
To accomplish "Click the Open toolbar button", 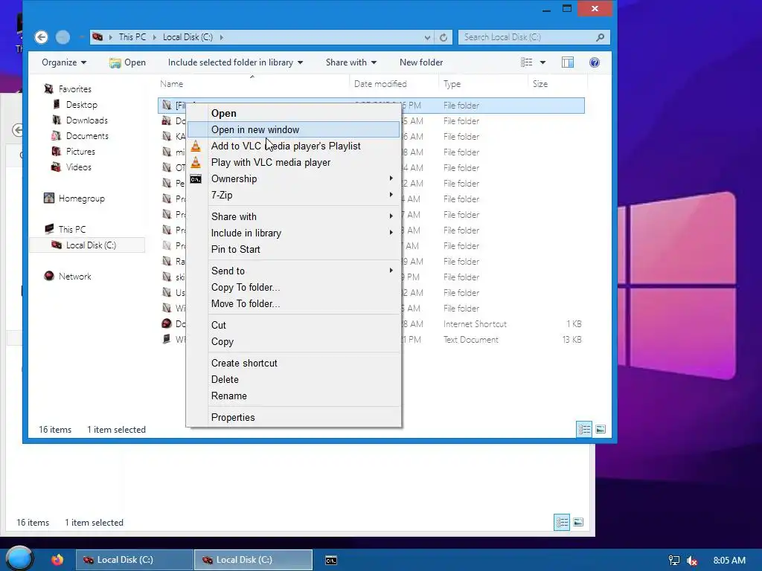I will coord(128,62).
